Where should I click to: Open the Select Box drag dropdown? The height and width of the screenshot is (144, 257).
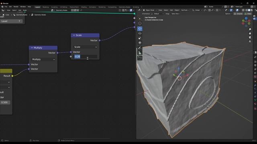(x=176, y=14)
